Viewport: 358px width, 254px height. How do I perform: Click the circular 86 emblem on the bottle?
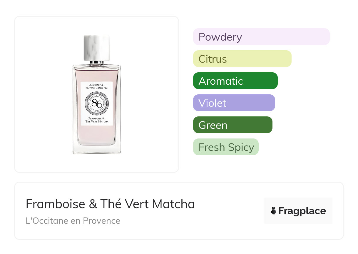(97, 103)
